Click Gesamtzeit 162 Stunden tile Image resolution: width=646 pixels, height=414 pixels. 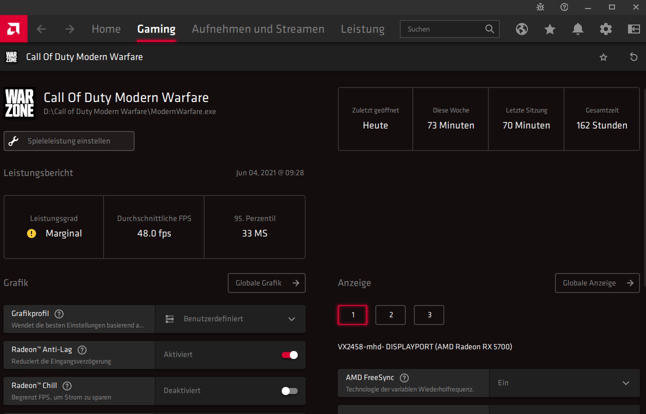pyautogui.click(x=602, y=119)
